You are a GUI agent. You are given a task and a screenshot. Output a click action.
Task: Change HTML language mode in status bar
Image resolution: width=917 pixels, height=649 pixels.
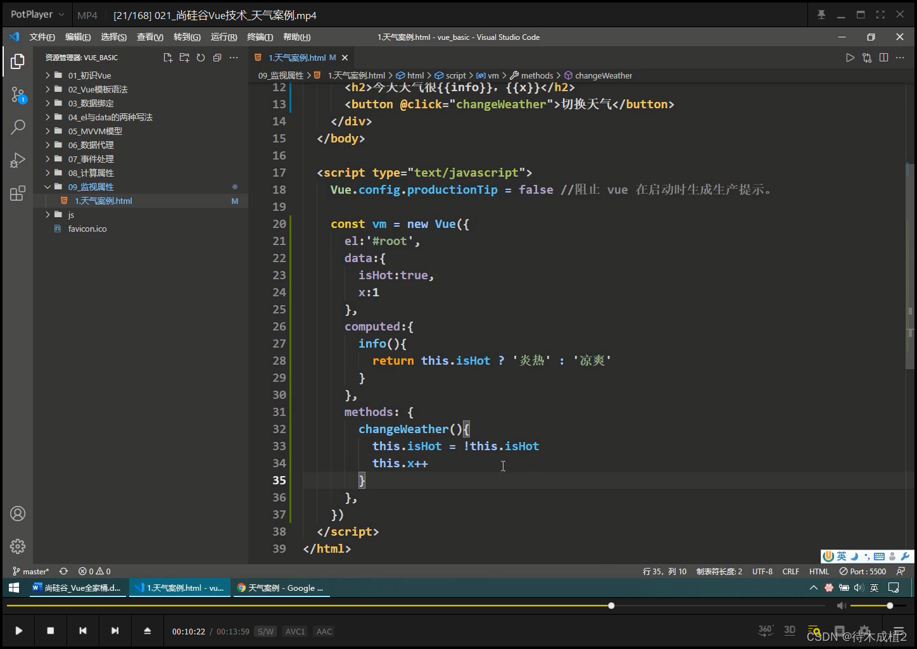(x=819, y=571)
